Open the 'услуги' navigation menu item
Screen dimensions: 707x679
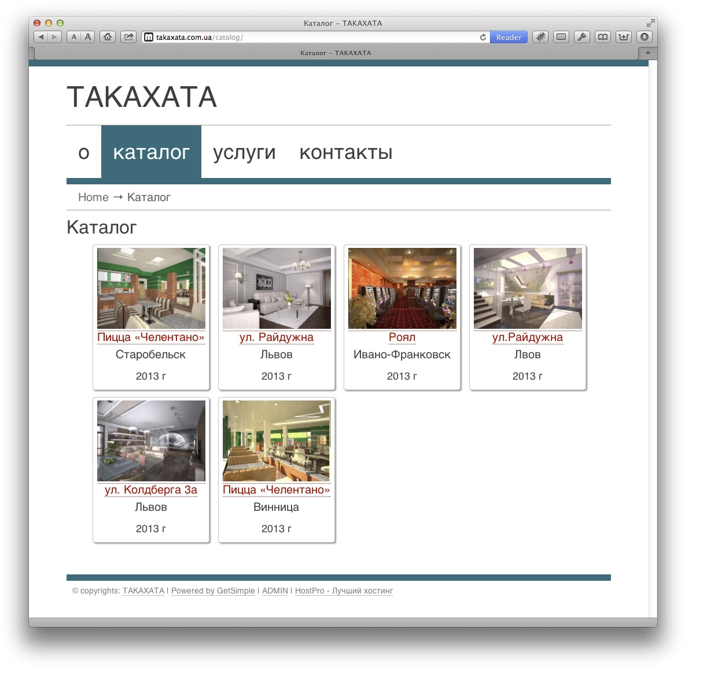pyautogui.click(x=244, y=152)
